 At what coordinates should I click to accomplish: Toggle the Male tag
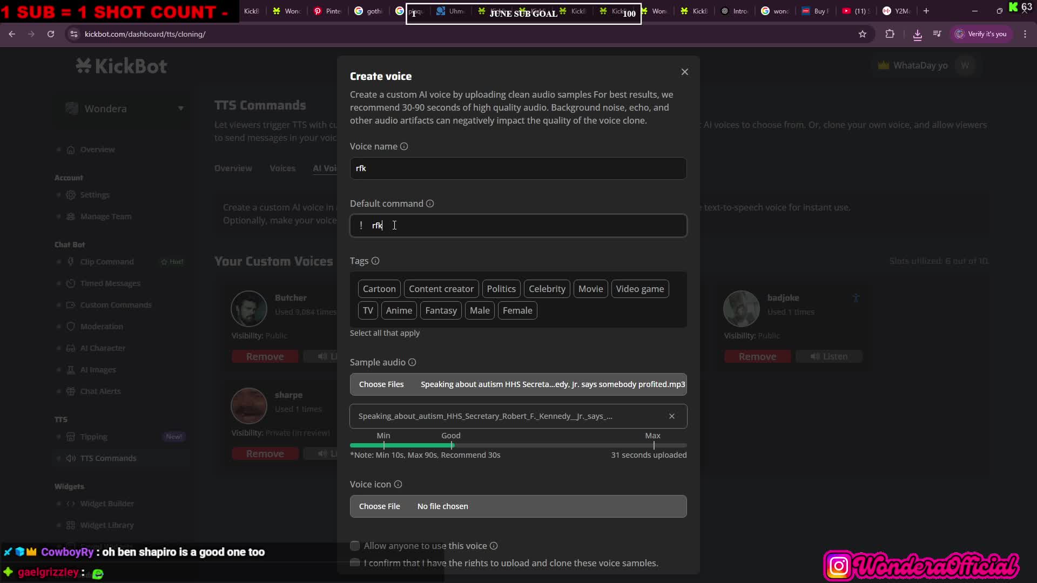(480, 310)
